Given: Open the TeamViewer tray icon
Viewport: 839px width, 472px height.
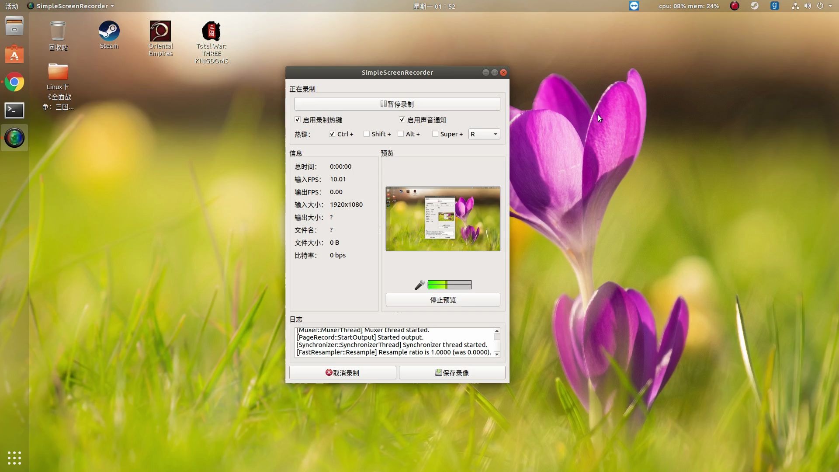Looking at the screenshot, I should click(634, 6).
